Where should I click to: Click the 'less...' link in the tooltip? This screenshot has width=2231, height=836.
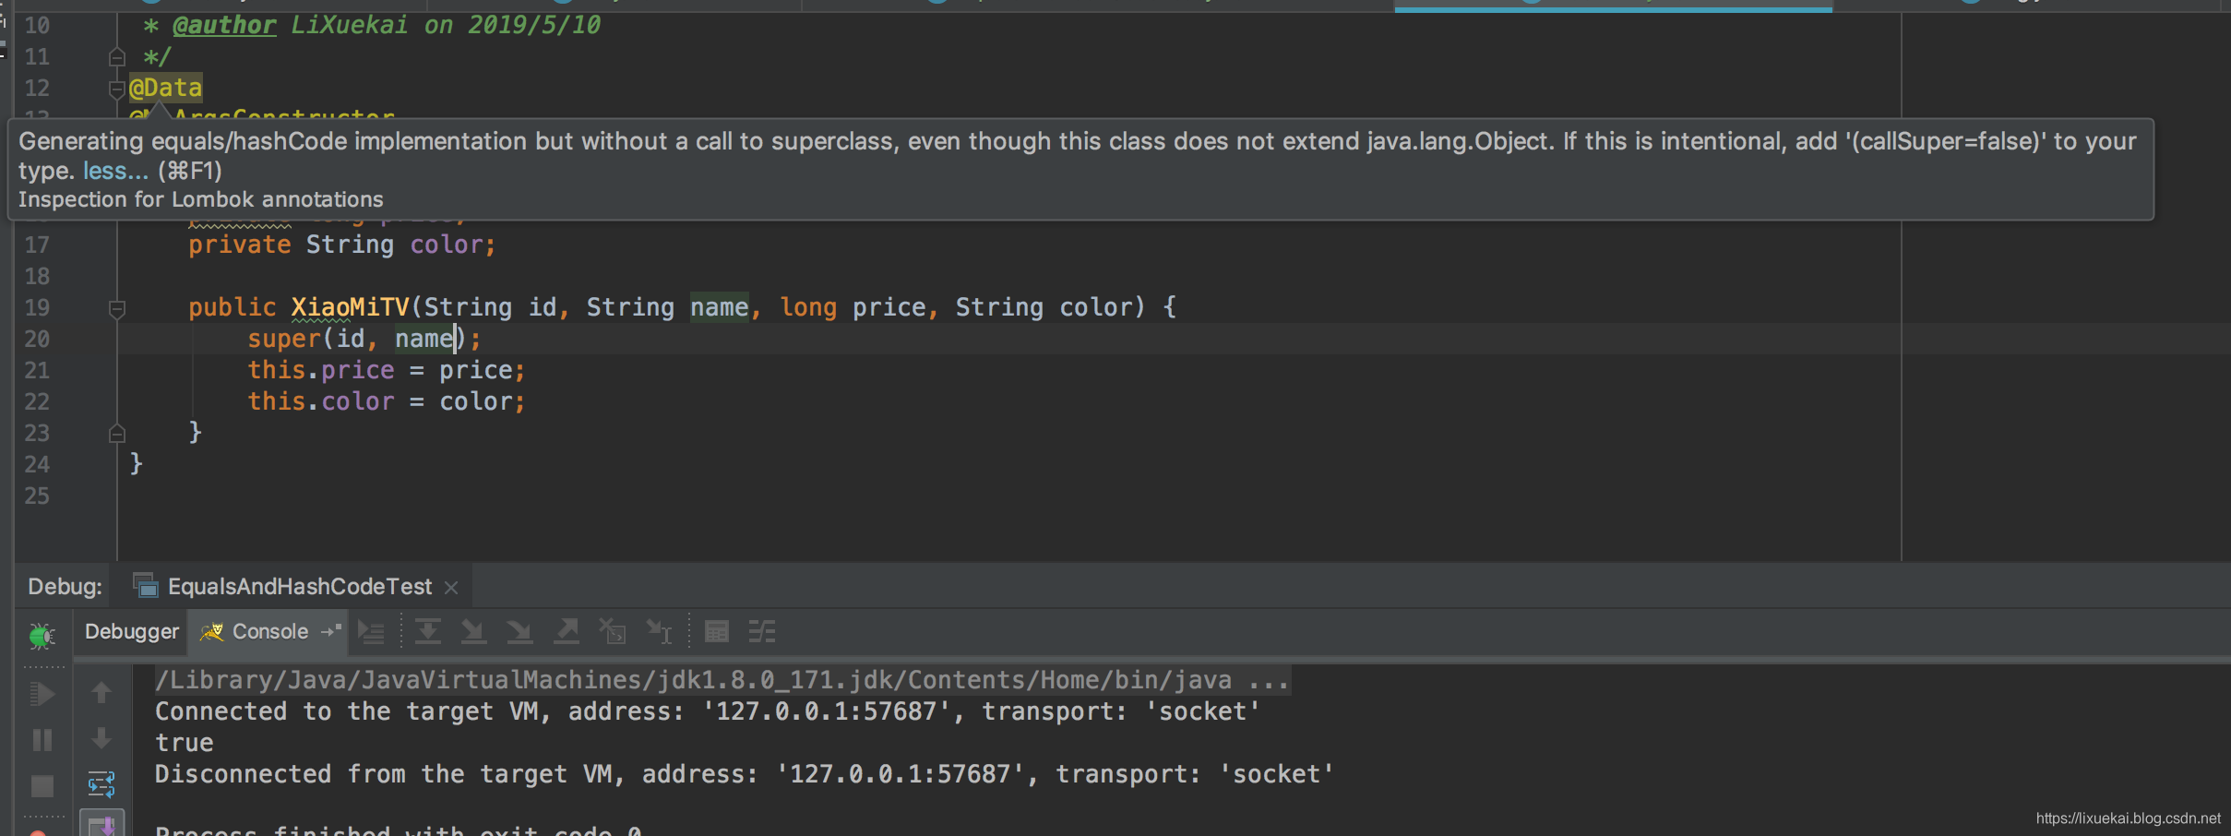coord(115,171)
